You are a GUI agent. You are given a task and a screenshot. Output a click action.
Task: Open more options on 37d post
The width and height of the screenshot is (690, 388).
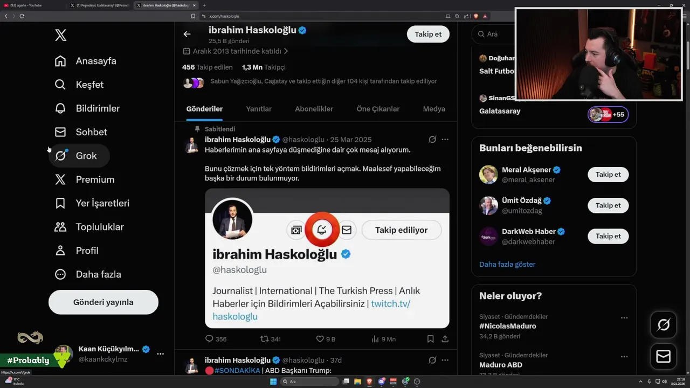pos(445,360)
